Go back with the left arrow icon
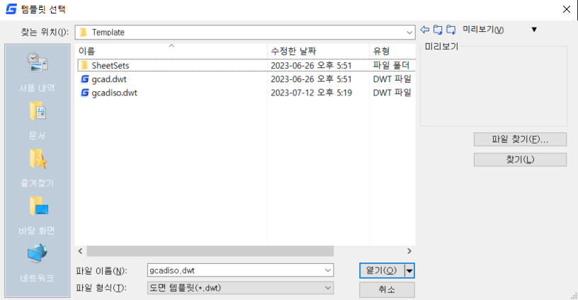Image resolution: width=578 pixels, height=300 pixels. [425, 30]
